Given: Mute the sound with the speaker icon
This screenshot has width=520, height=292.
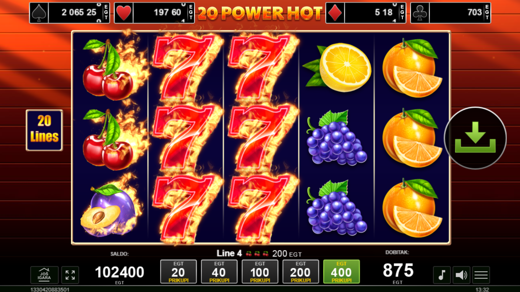Looking at the screenshot, I should [x=461, y=275].
